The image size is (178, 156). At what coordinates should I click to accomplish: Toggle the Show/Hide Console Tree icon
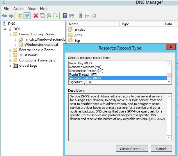coord(27,16)
